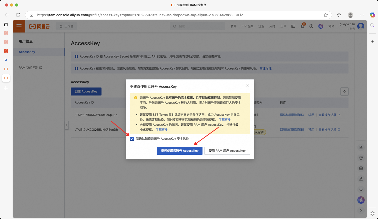Click the refresh icon above the AccessKey table

(x=344, y=91)
